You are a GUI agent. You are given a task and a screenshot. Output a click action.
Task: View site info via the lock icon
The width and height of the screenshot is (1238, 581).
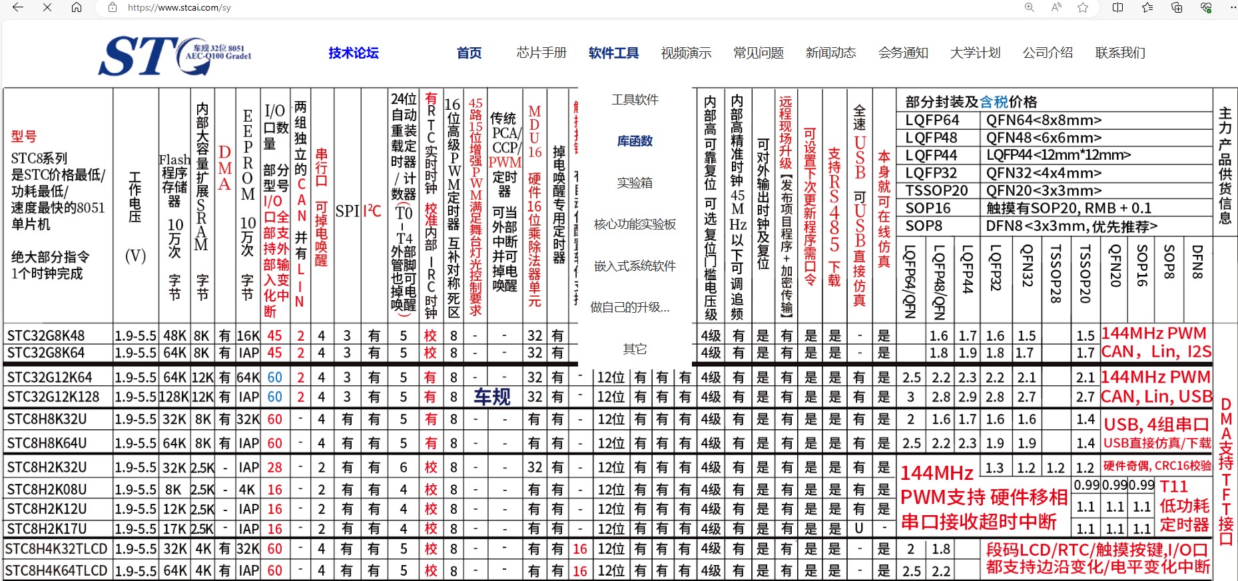click(x=113, y=7)
